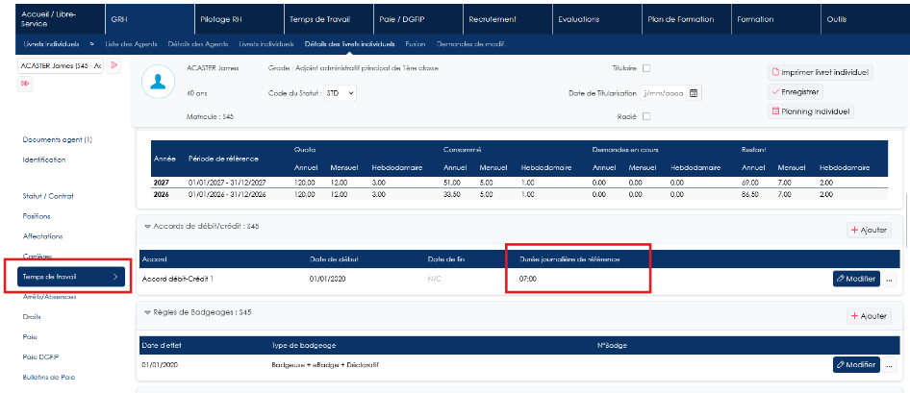Select Arrêts/Absences in the sidebar
The width and height of the screenshot is (910, 393).
(49, 297)
